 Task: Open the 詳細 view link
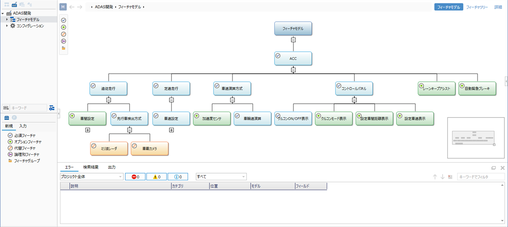click(498, 7)
